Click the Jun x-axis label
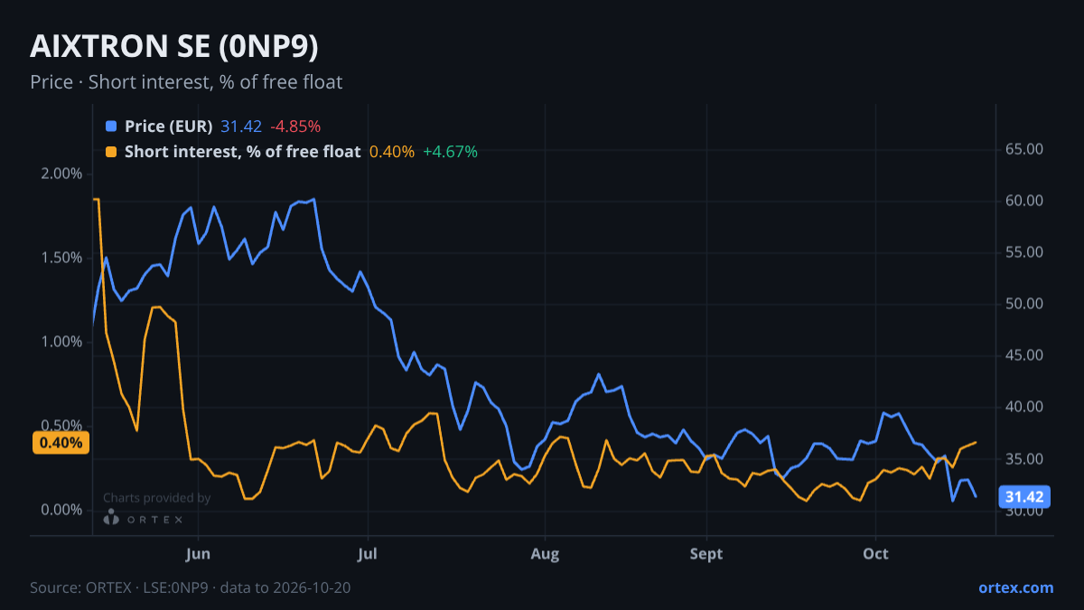Image resolution: width=1084 pixels, height=610 pixels. [198, 553]
